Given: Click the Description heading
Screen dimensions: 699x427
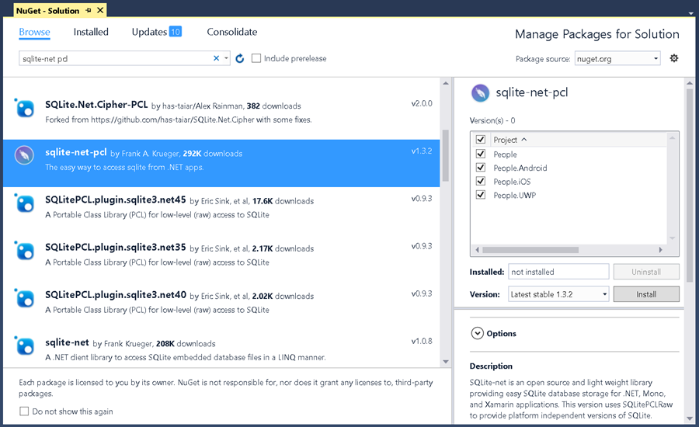Looking at the screenshot, I should point(491,366).
